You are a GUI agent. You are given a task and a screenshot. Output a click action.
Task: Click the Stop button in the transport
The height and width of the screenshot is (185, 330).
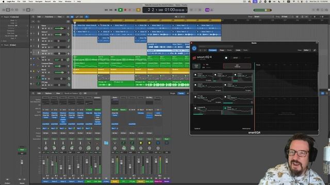115,10
